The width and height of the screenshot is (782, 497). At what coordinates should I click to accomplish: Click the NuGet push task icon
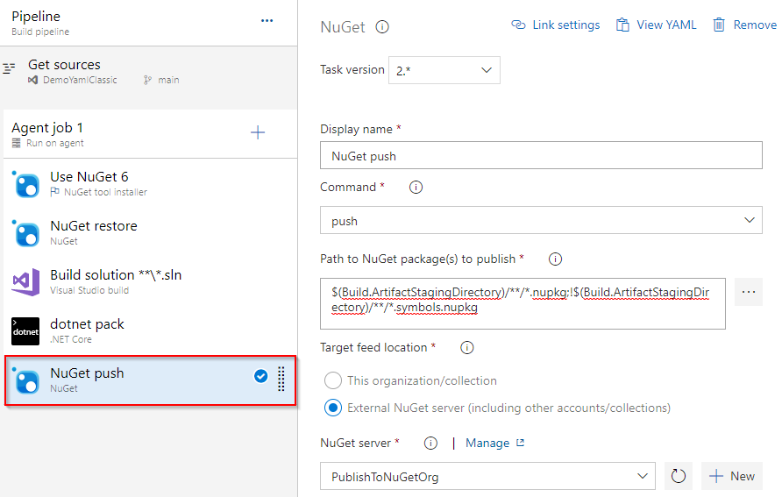[26, 380]
